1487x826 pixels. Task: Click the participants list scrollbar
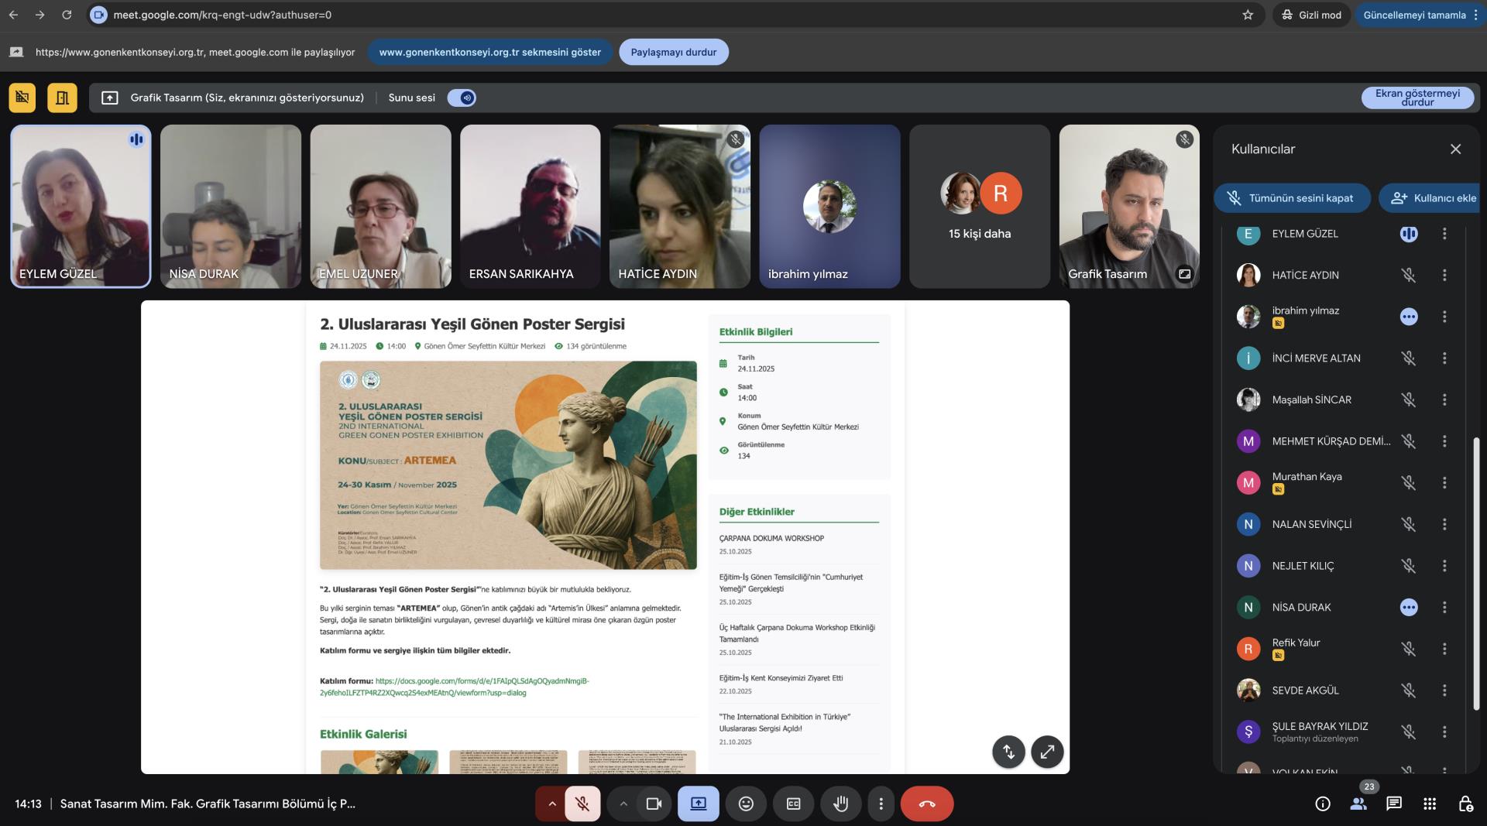1476,573
